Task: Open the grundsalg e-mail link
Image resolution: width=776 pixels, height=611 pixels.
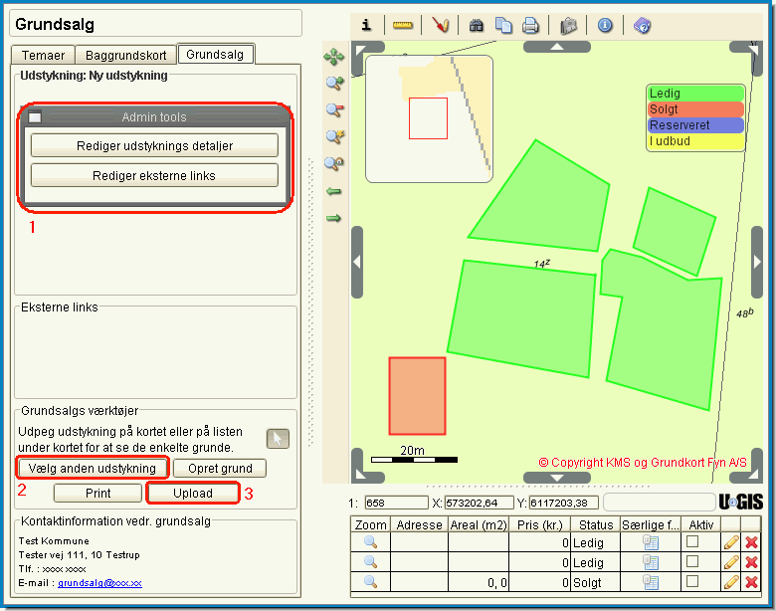Action: (x=99, y=583)
